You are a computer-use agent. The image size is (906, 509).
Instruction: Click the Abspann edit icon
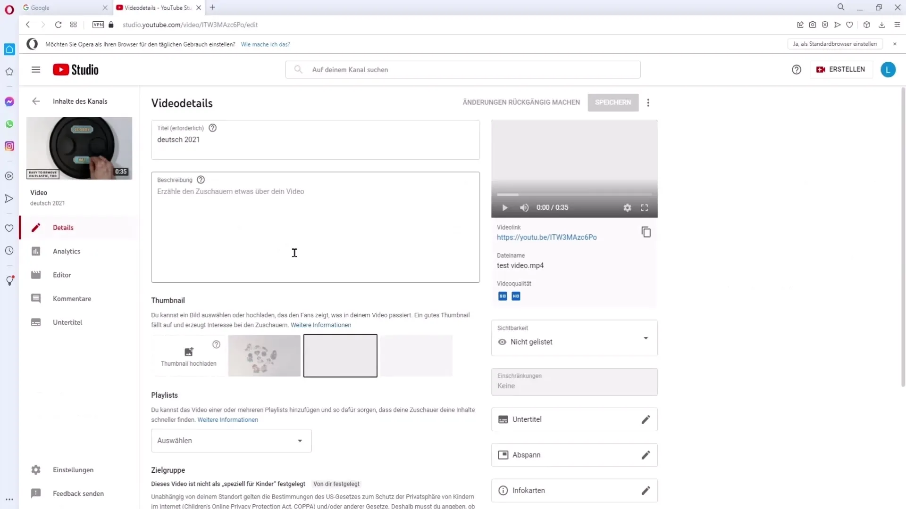click(645, 454)
